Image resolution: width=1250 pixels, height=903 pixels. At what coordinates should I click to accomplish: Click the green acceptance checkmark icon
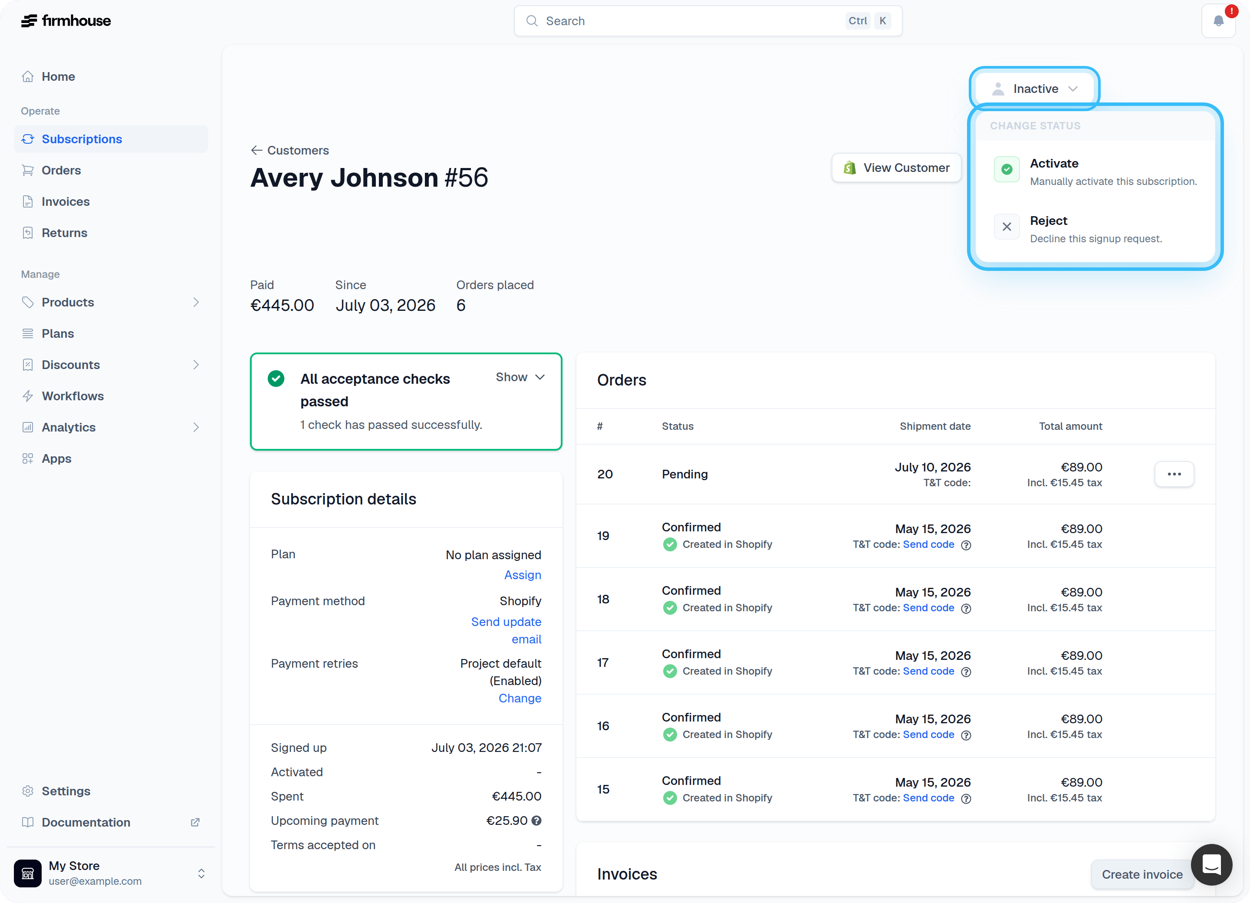pyautogui.click(x=276, y=378)
